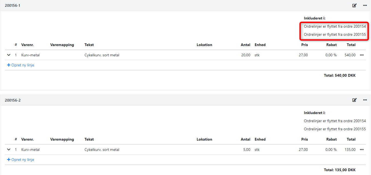Open line actions for the 540,00 row
The height and width of the screenshot is (175, 371).
(362, 55)
